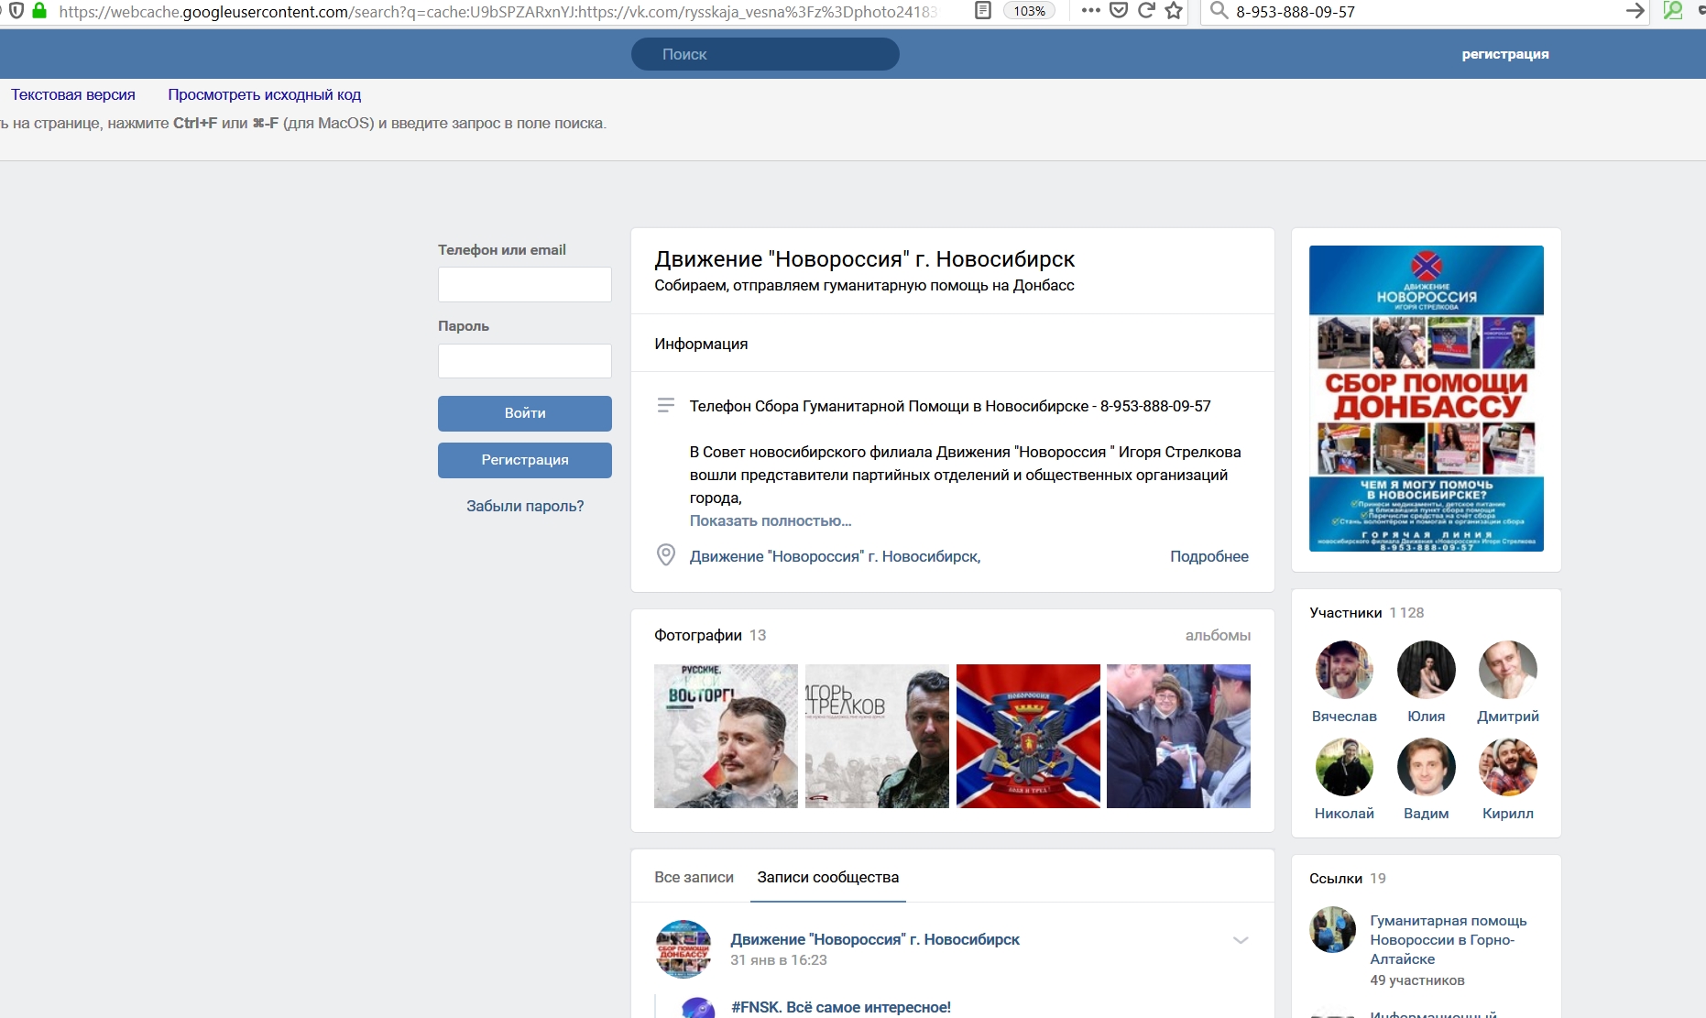This screenshot has width=1706, height=1018.
Task: Open member Вадим's avatar
Action: [x=1427, y=767]
